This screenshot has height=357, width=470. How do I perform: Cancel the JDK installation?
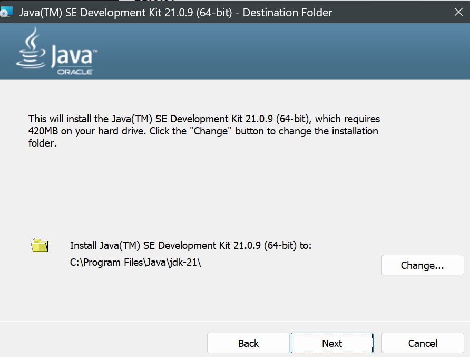coord(423,343)
